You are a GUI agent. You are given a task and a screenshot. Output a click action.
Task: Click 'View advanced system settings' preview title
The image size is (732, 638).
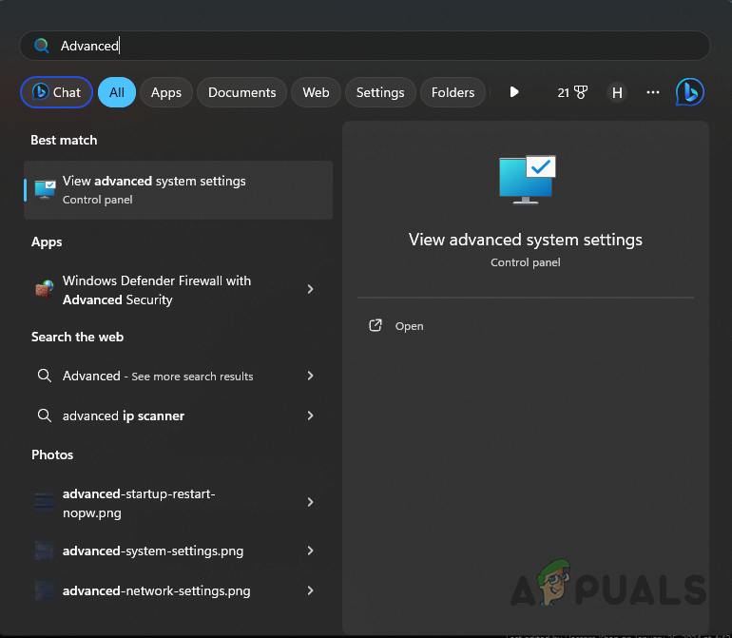525,240
